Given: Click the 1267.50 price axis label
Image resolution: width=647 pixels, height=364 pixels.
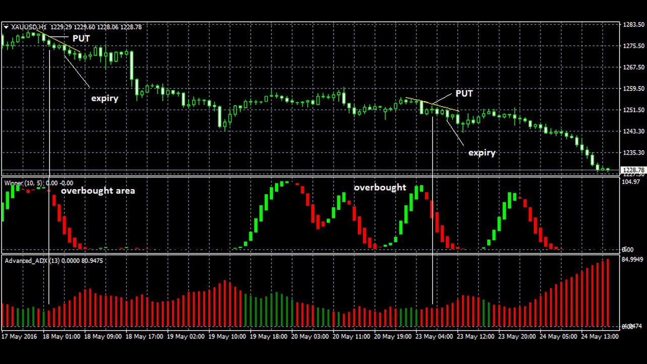Looking at the screenshot, I should coord(633,67).
